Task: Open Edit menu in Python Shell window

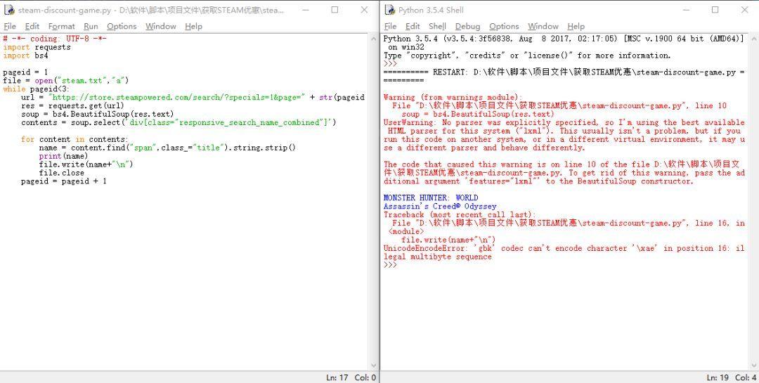Action: [x=413, y=26]
